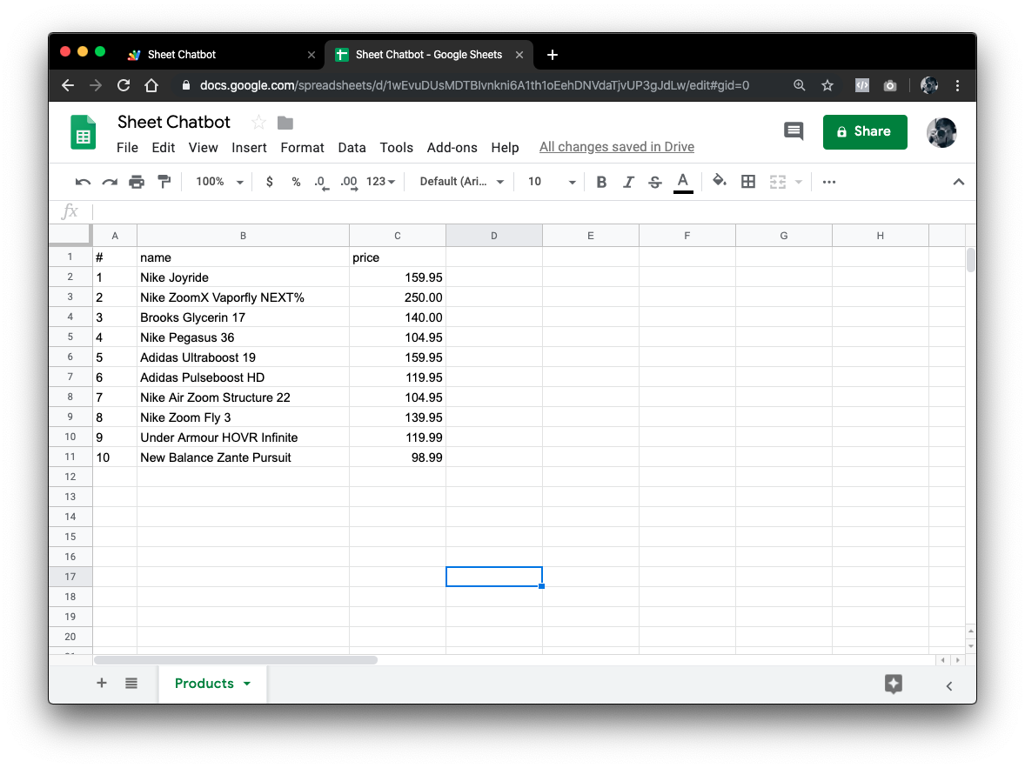The width and height of the screenshot is (1025, 768).
Task: Bookmark this page with star icon
Action: tap(827, 85)
